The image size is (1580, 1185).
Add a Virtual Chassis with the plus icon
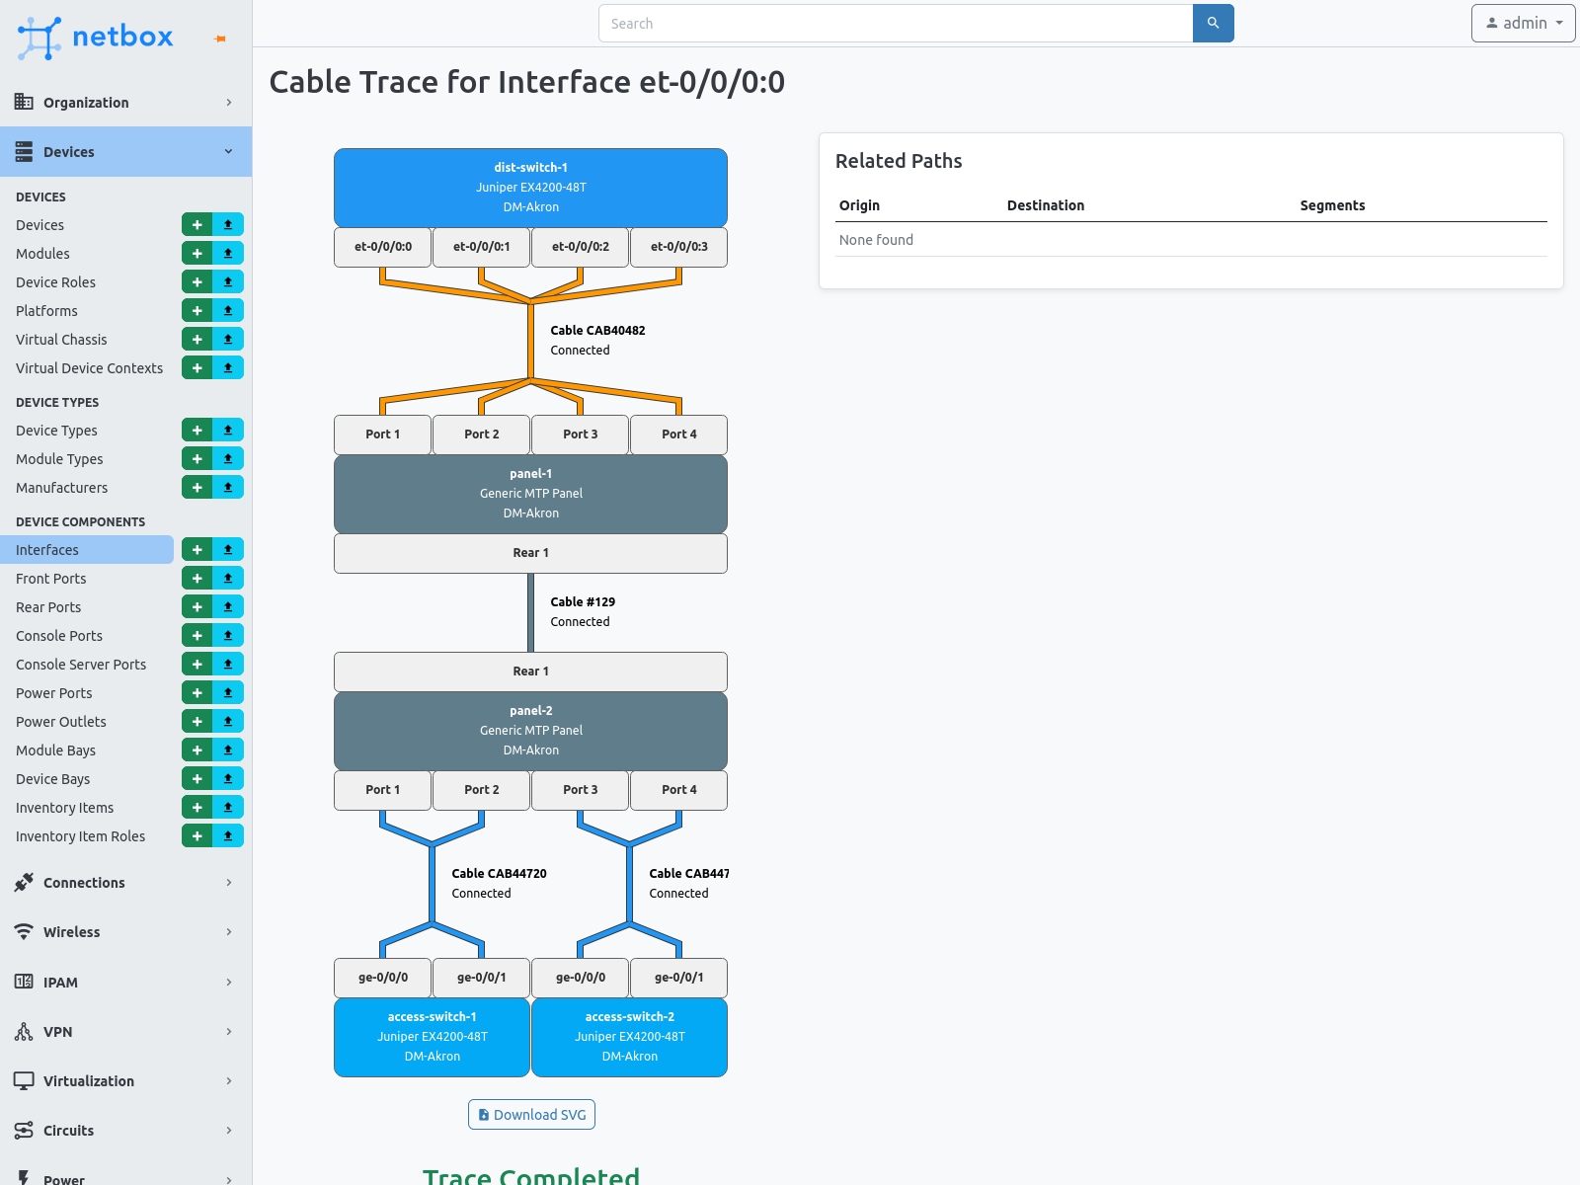[x=197, y=339]
